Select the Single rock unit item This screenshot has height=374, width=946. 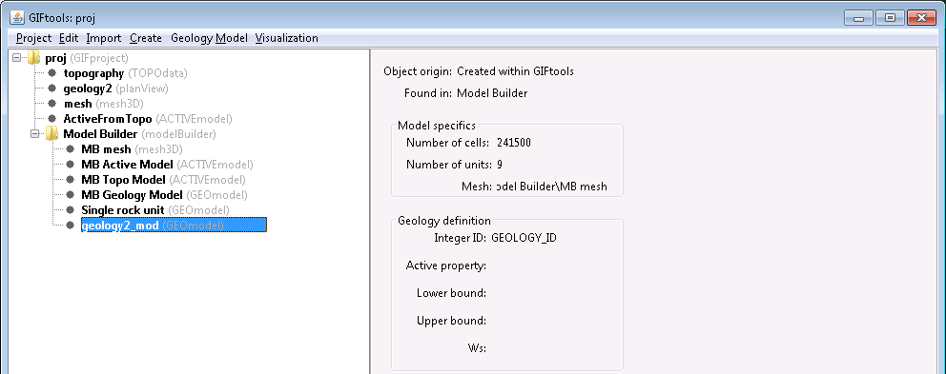155,210
